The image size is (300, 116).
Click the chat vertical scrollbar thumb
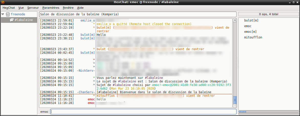[x=235, y=100]
